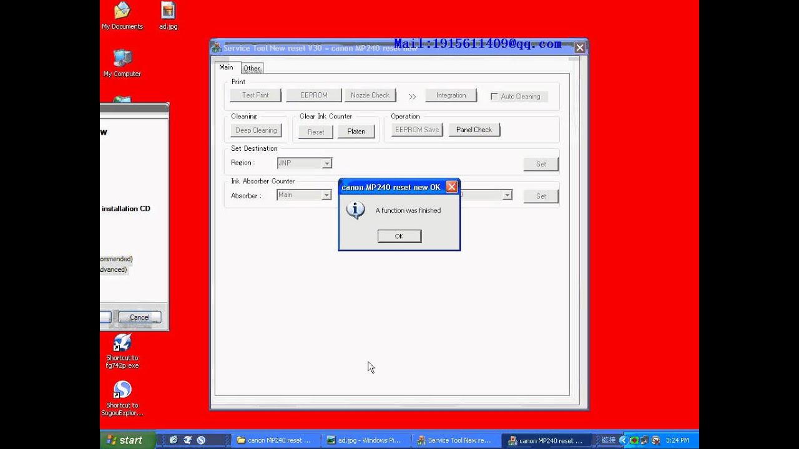Open the counter value dropdown arrow beside Absorber
The width and height of the screenshot is (799, 449).
point(507,195)
